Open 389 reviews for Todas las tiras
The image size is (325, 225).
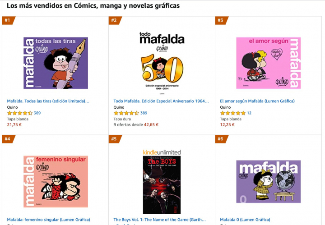tap(37, 113)
